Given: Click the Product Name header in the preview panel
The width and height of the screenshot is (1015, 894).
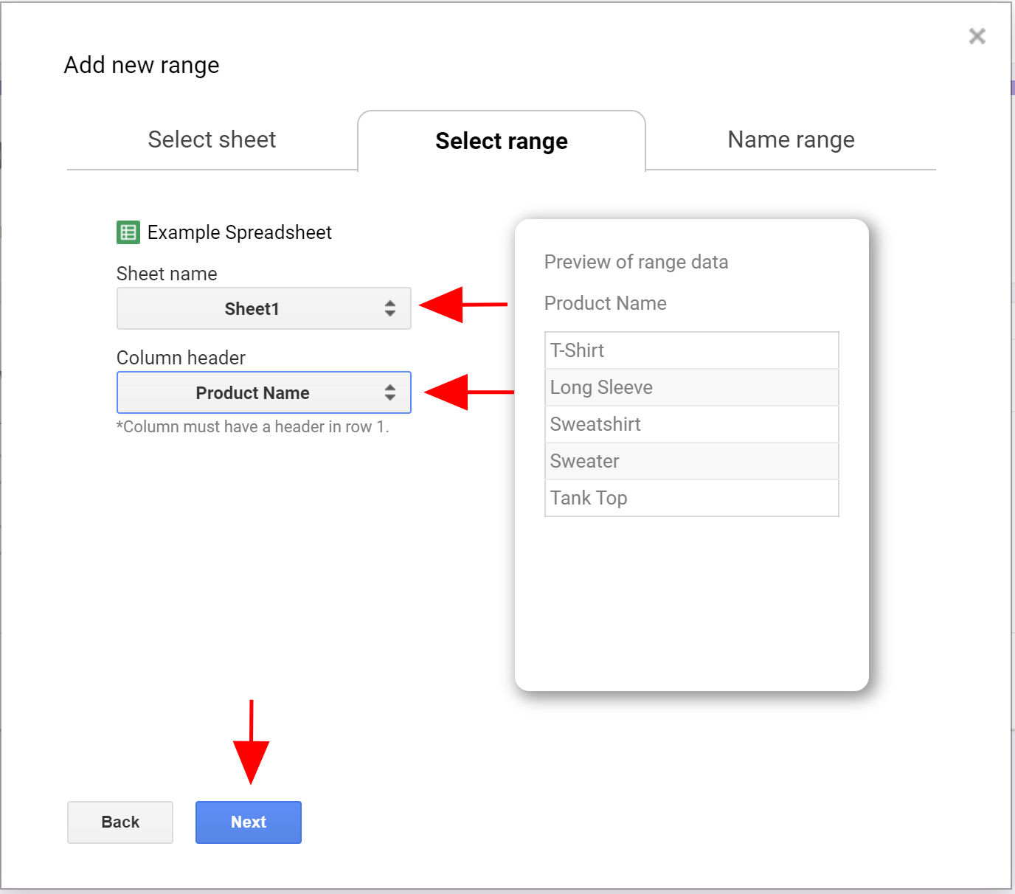Looking at the screenshot, I should click(605, 303).
